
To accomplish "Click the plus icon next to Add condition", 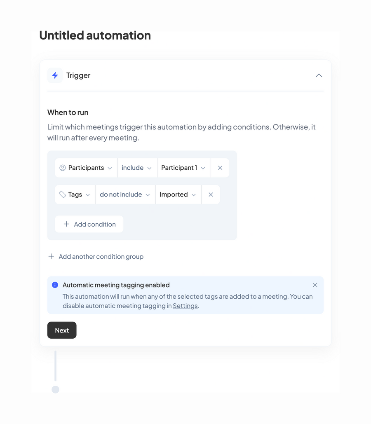I will tap(66, 224).
